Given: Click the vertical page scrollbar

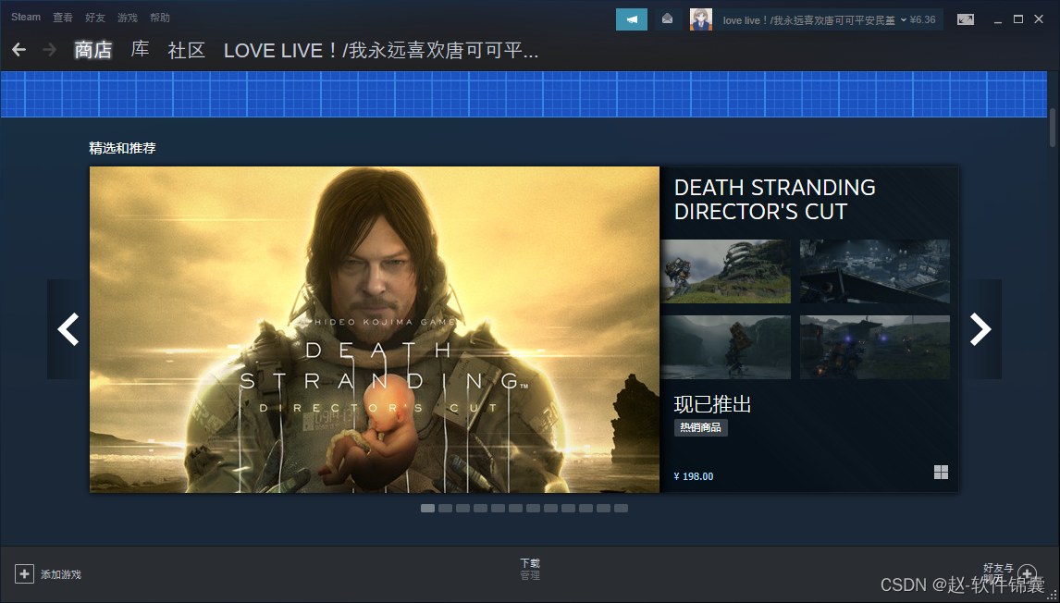Looking at the screenshot, I should (x=1053, y=127).
